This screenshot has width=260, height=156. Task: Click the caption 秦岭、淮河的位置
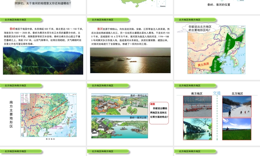click(219, 5)
